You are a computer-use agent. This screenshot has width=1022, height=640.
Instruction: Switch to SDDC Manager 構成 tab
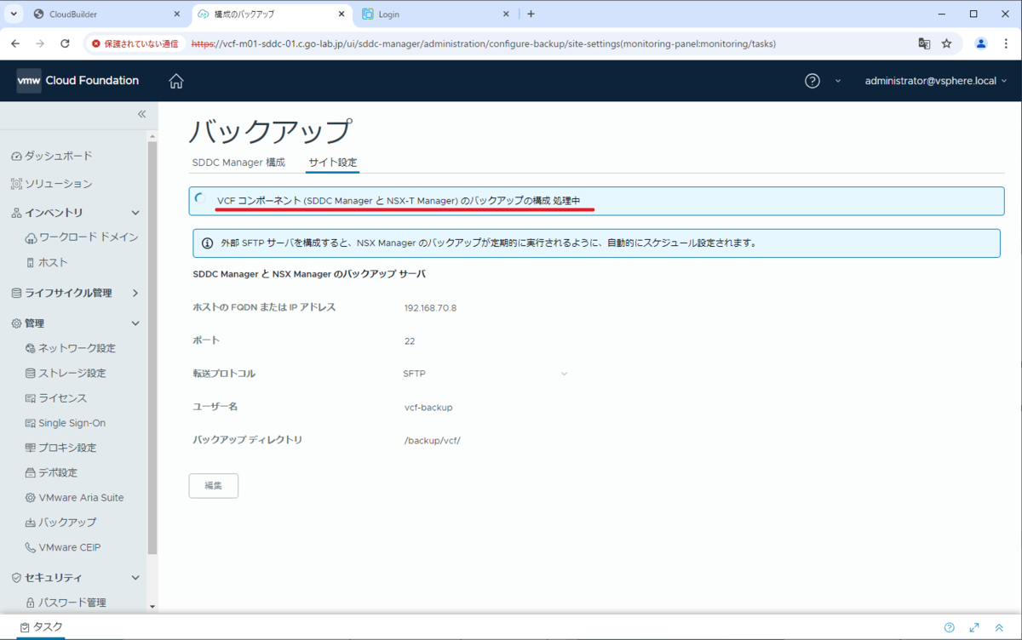pos(238,162)
